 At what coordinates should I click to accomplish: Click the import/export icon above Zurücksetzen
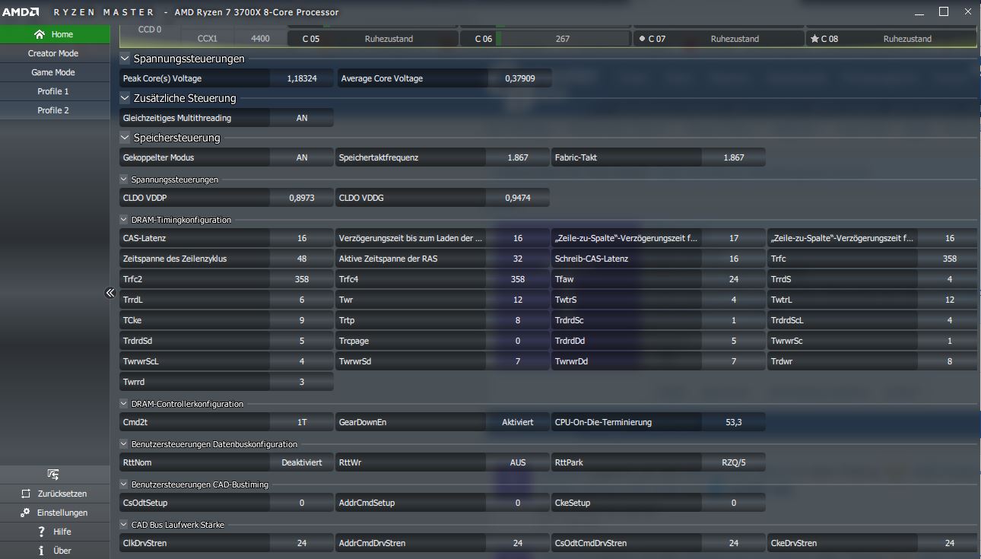53,475
